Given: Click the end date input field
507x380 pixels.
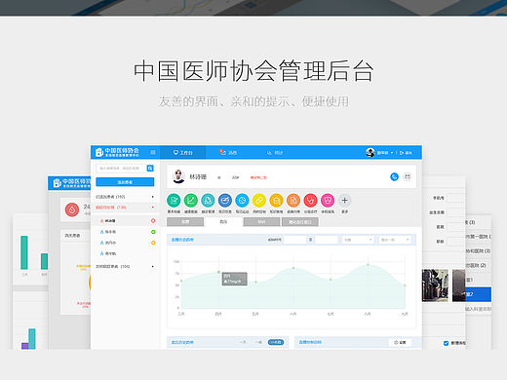Looking at the screenshot, I should tap(327, 240).
